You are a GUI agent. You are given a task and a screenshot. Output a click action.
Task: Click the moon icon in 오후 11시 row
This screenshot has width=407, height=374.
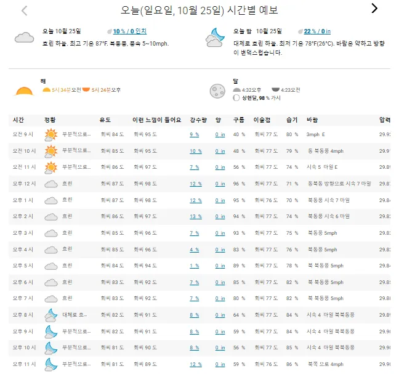click(51, 364)
